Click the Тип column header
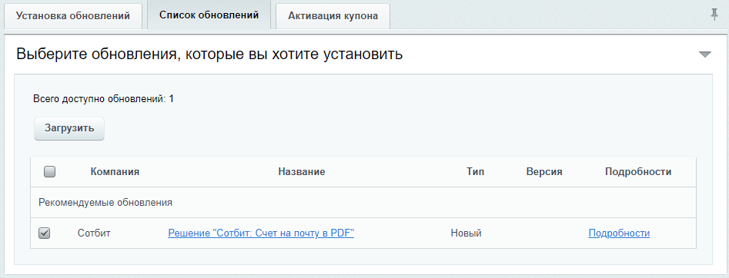The height and width of the screenshot is (278, 729). [x=475, y=172]
